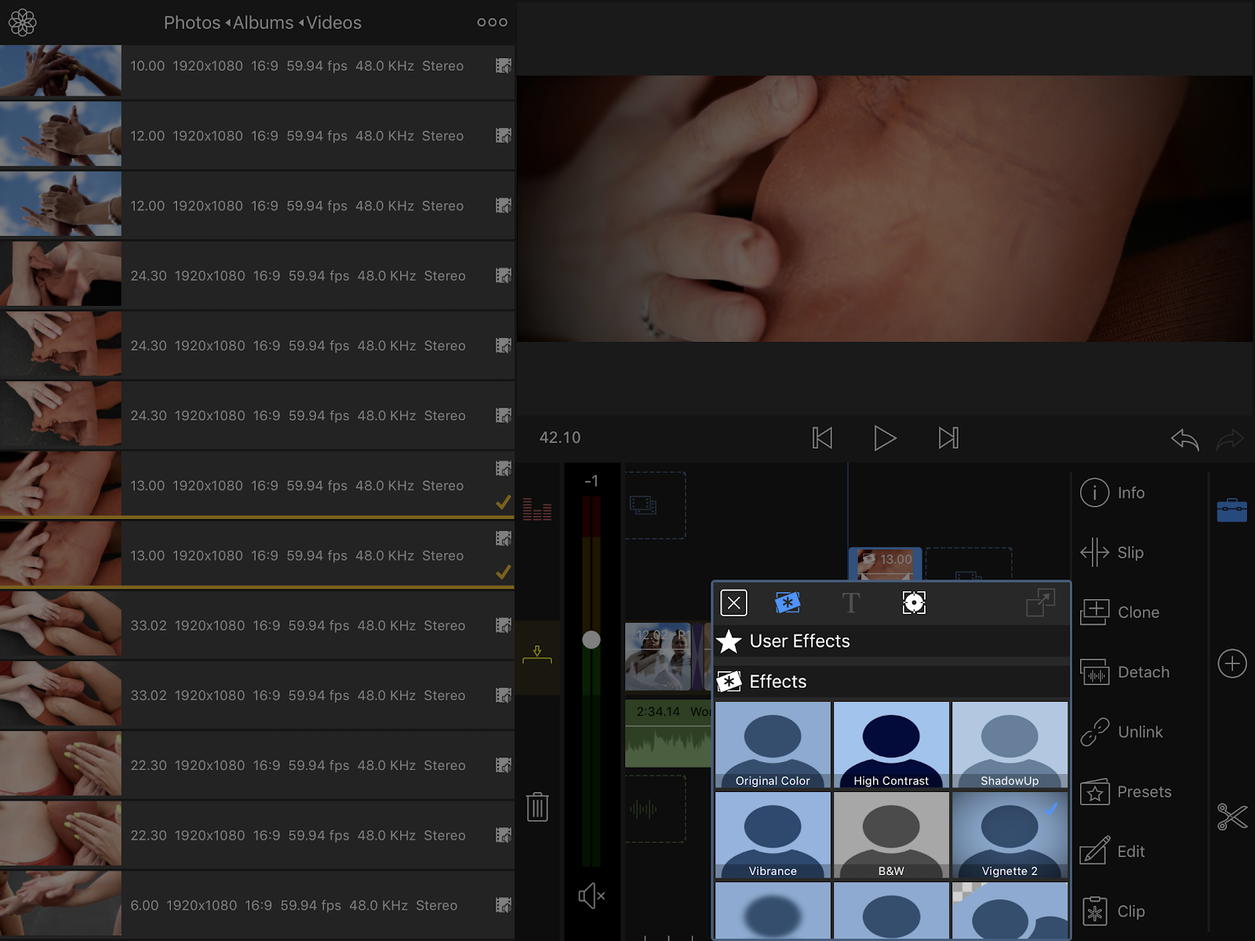Select the 13.00 clip in the timeline
This screenshot has height=941, width=1255.
pos(885,564)
